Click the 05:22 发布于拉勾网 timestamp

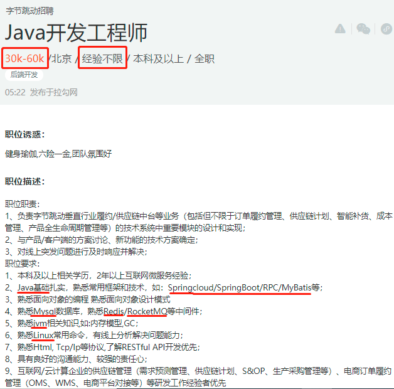click(41, 92)
